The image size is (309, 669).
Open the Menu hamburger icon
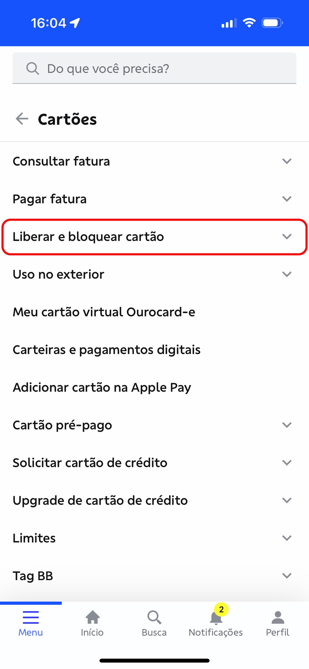[31, 617]
